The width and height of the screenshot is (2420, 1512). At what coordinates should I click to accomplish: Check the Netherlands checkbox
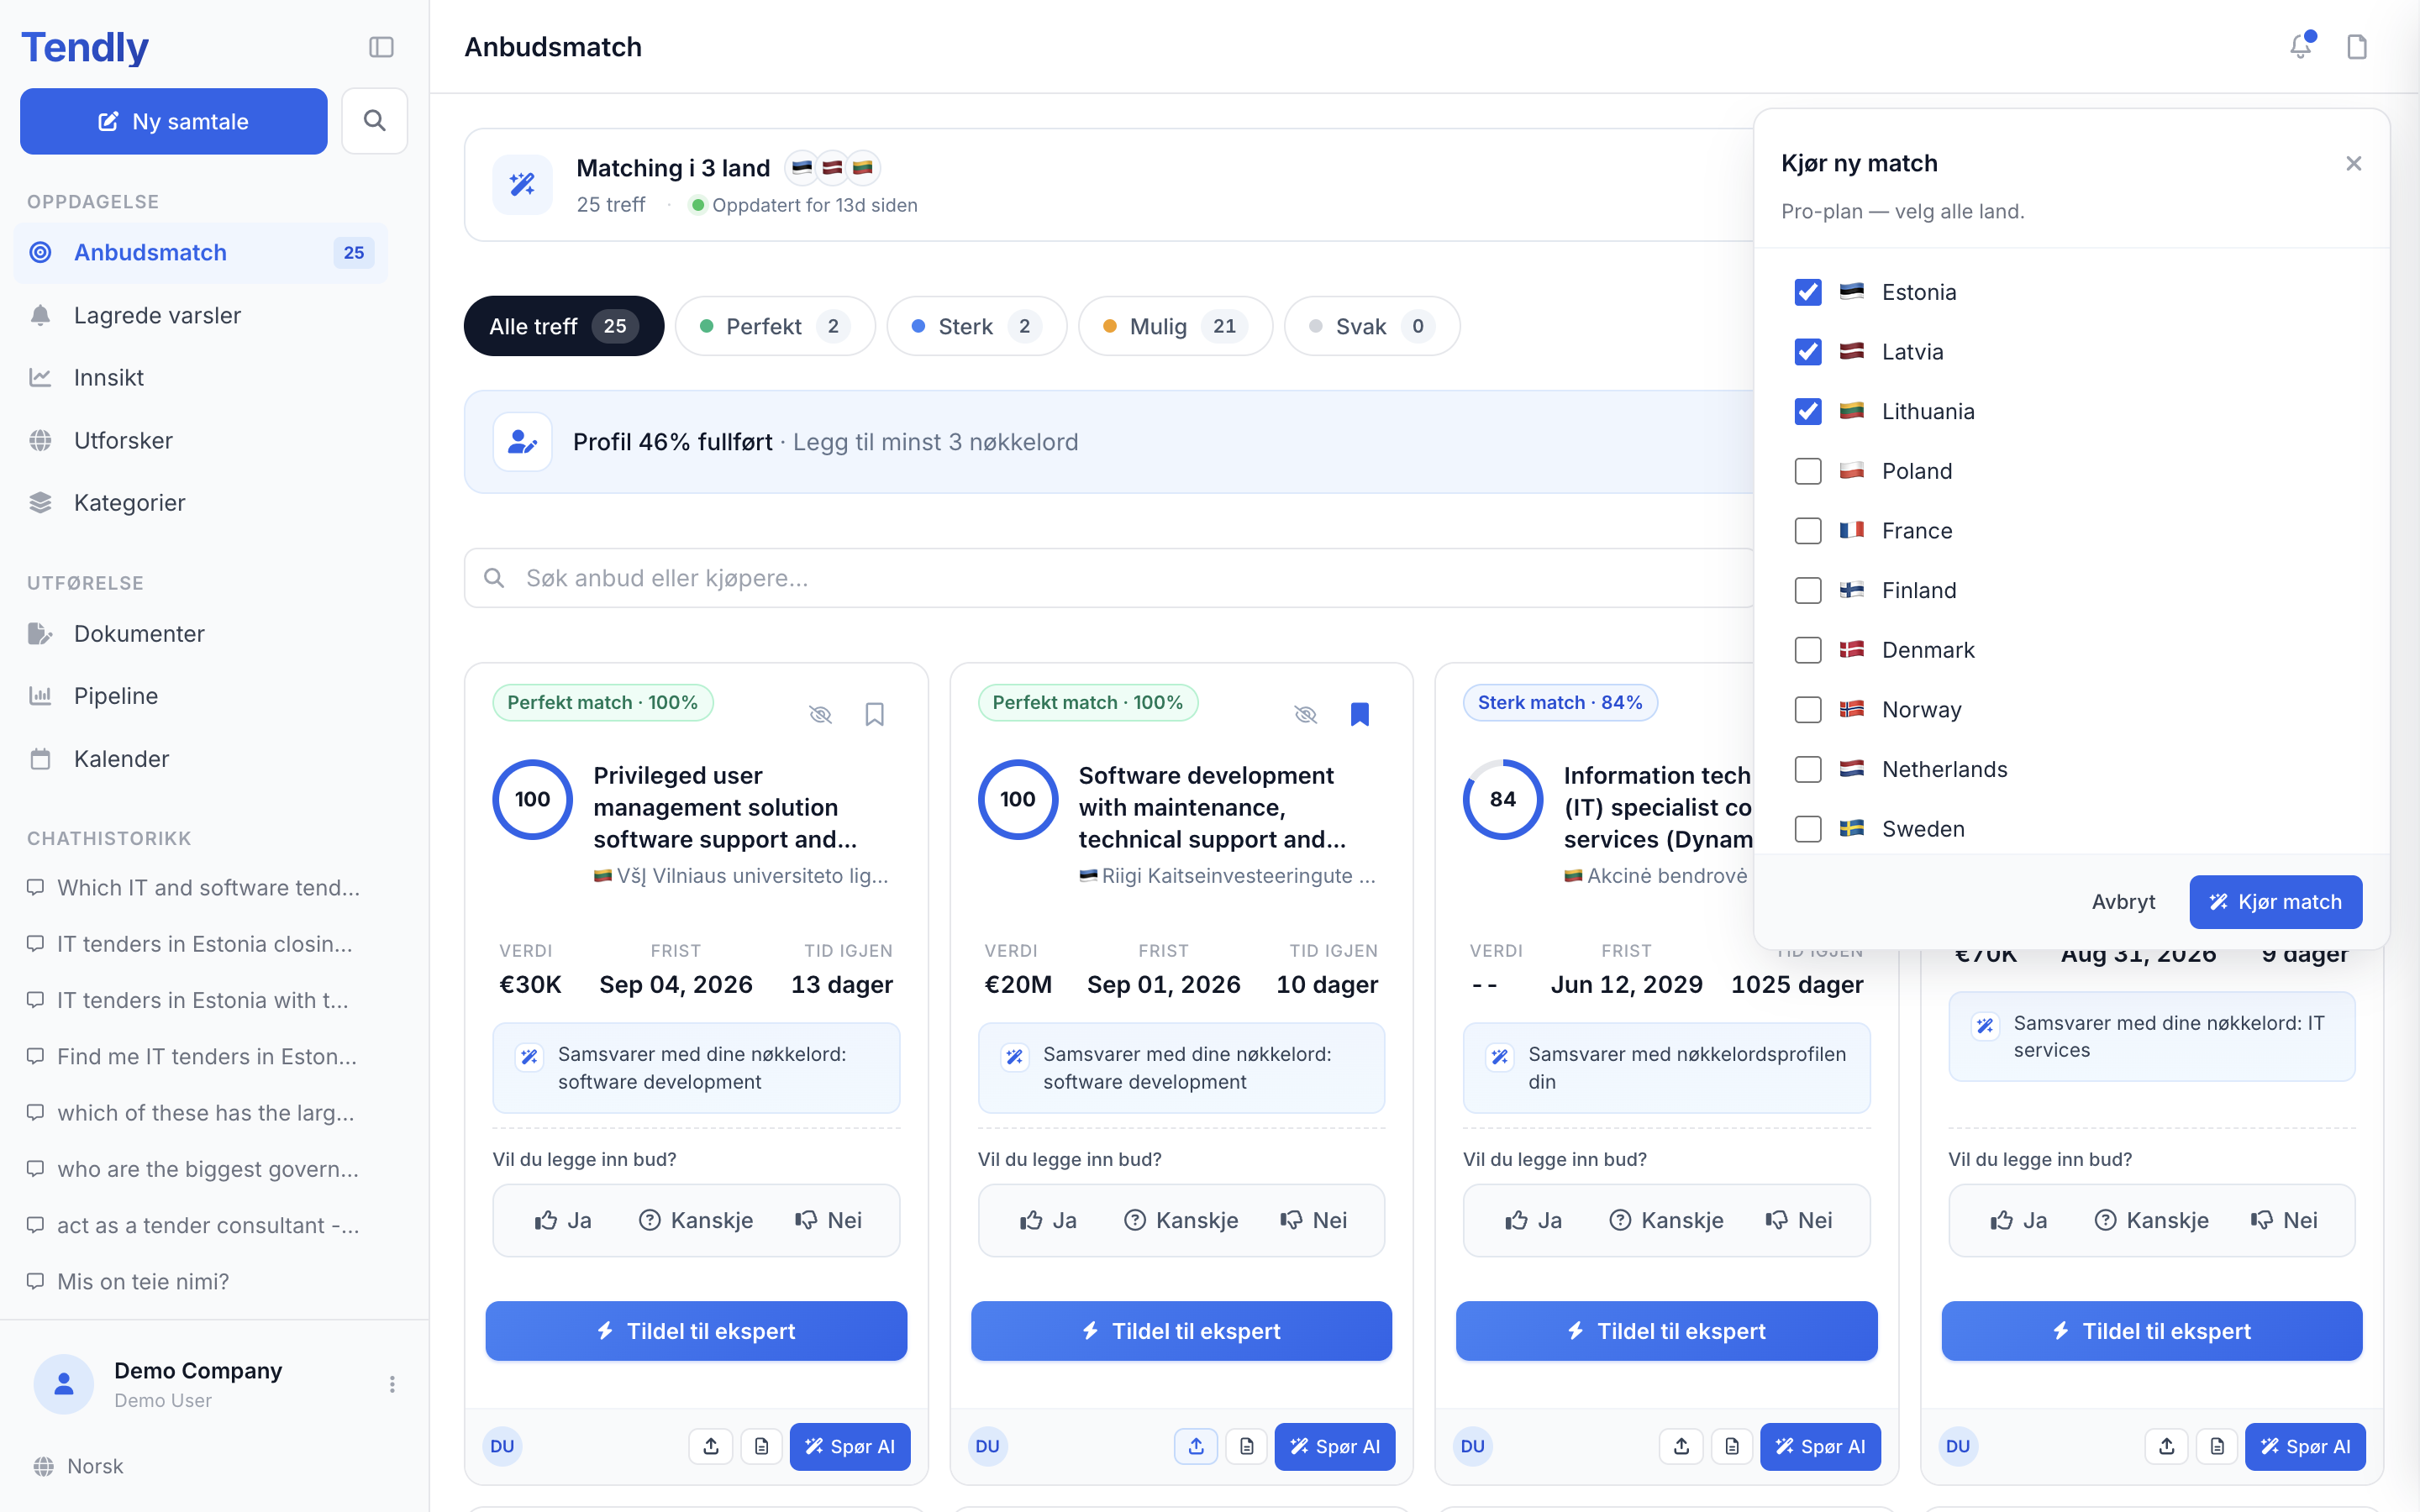click(1808, 769)
